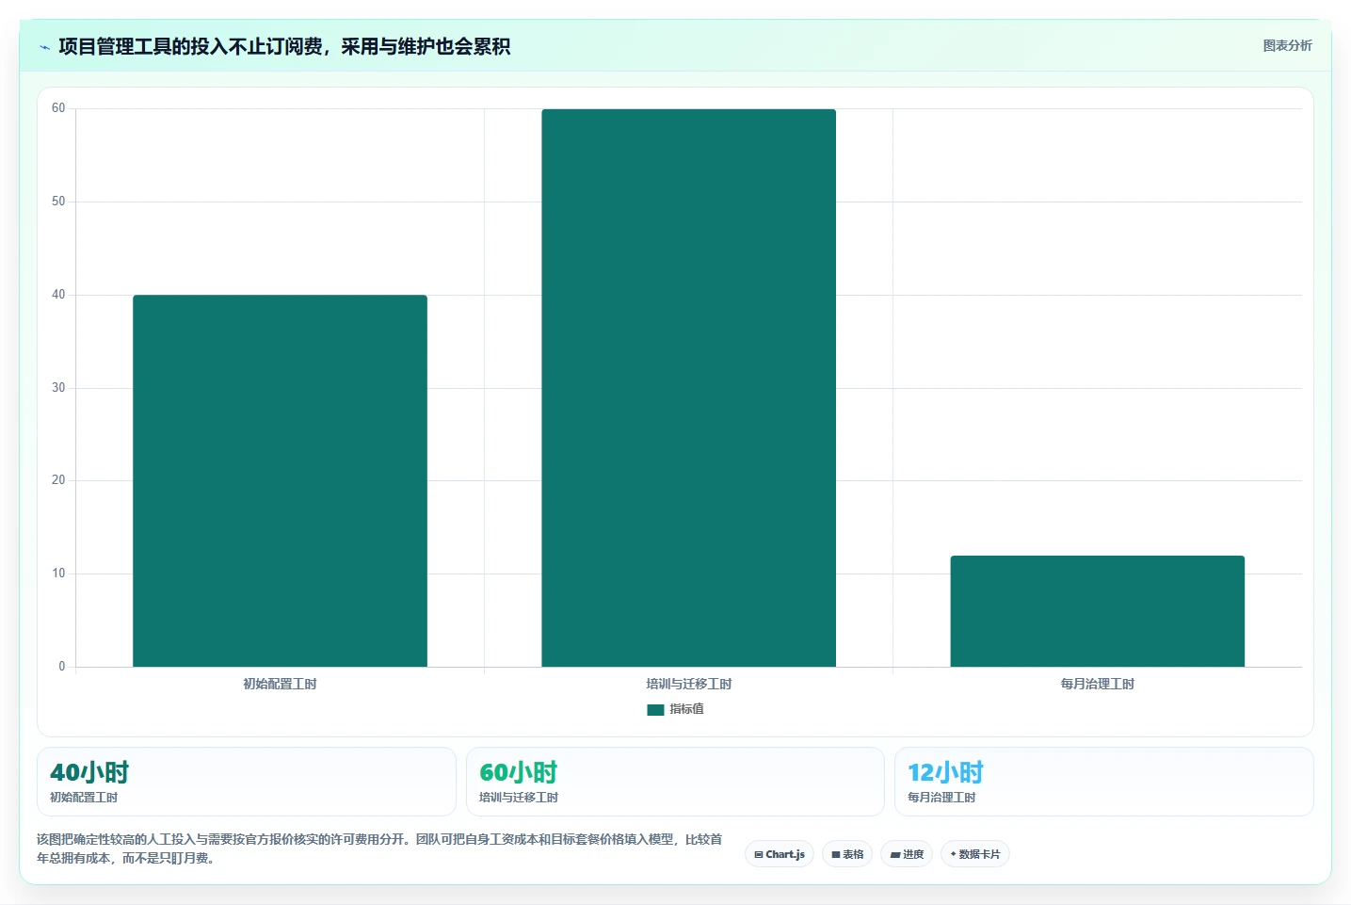The height and width of the screenshot is (905, 1351).
Task: Click the description paragraph starting 该图把确定性较高
Action: click(x=379, y=848)
